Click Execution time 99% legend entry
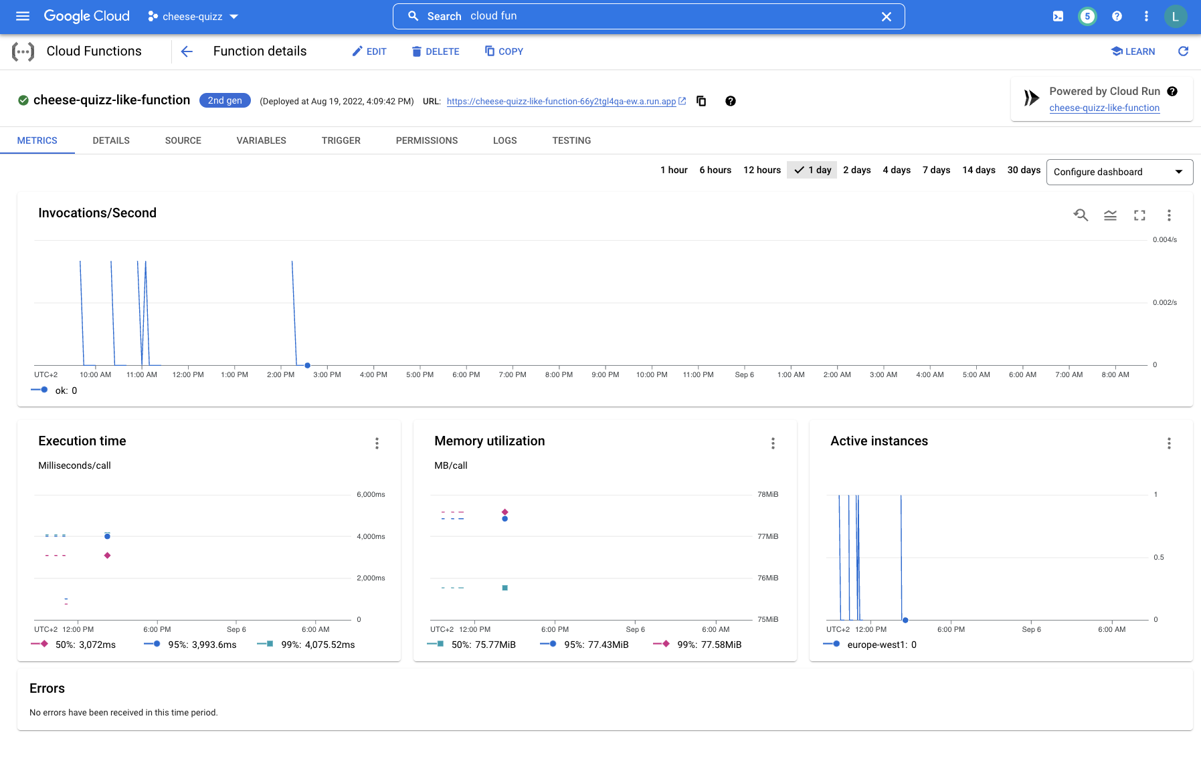Image resolution: width=1201 pixels, height=777 pixels. tap(306, 645)
